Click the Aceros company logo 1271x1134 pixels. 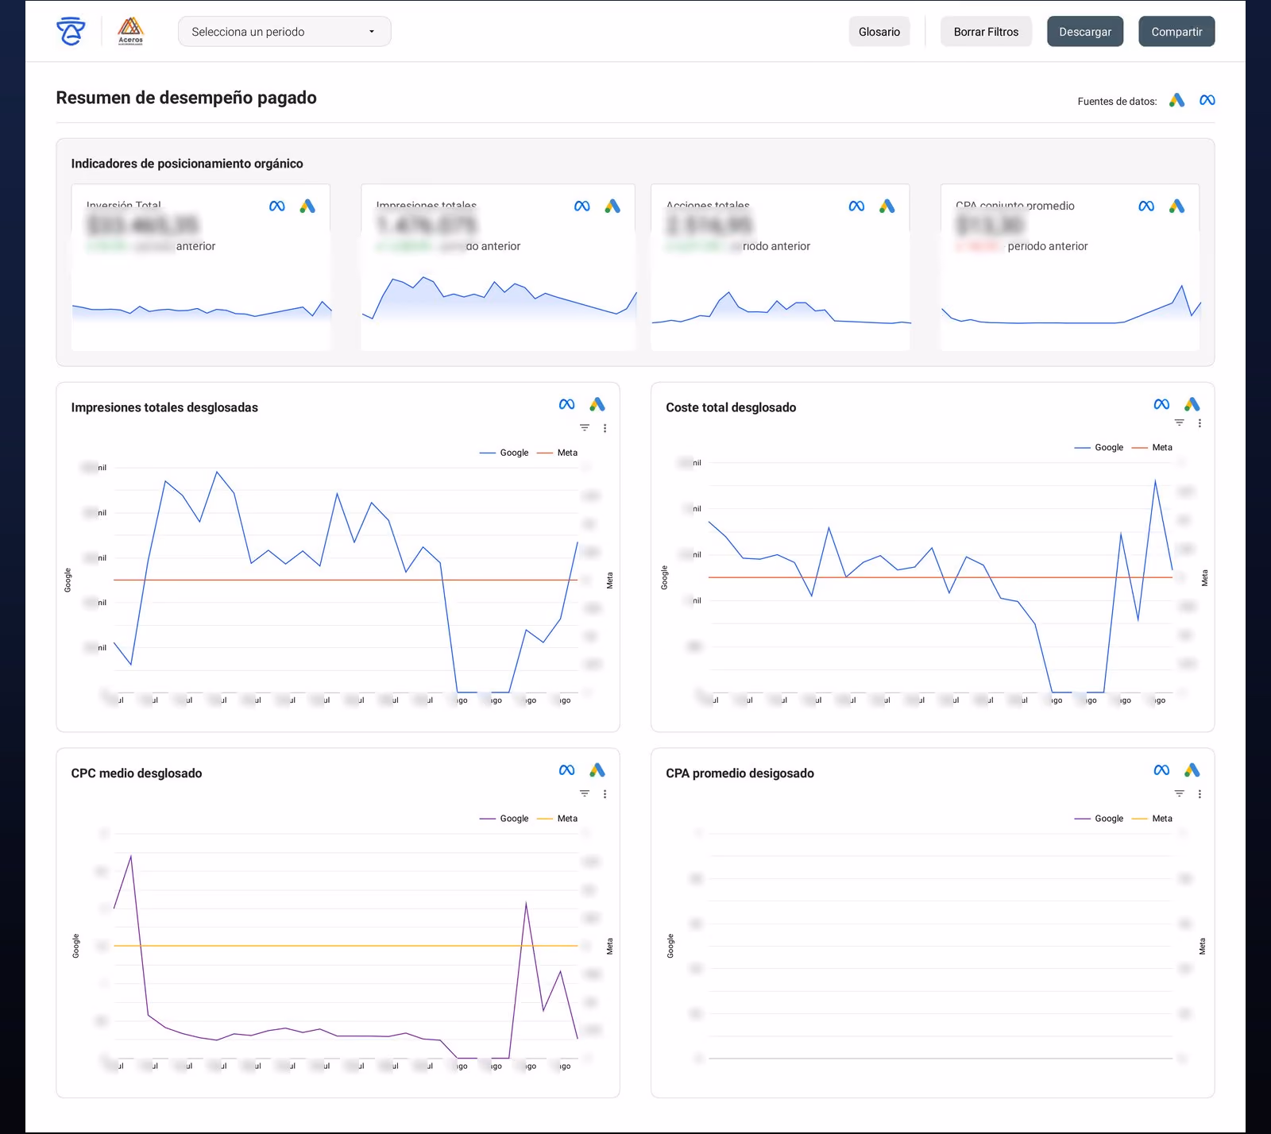click(130, 32)
